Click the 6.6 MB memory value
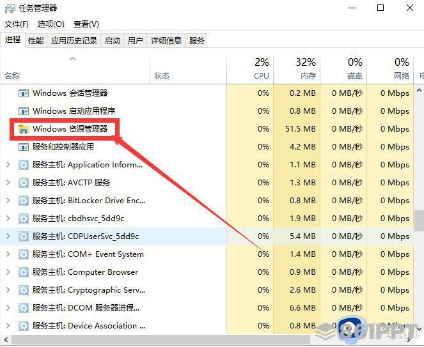Viewport: 424px width, 347px height. (x=302, y=308)
